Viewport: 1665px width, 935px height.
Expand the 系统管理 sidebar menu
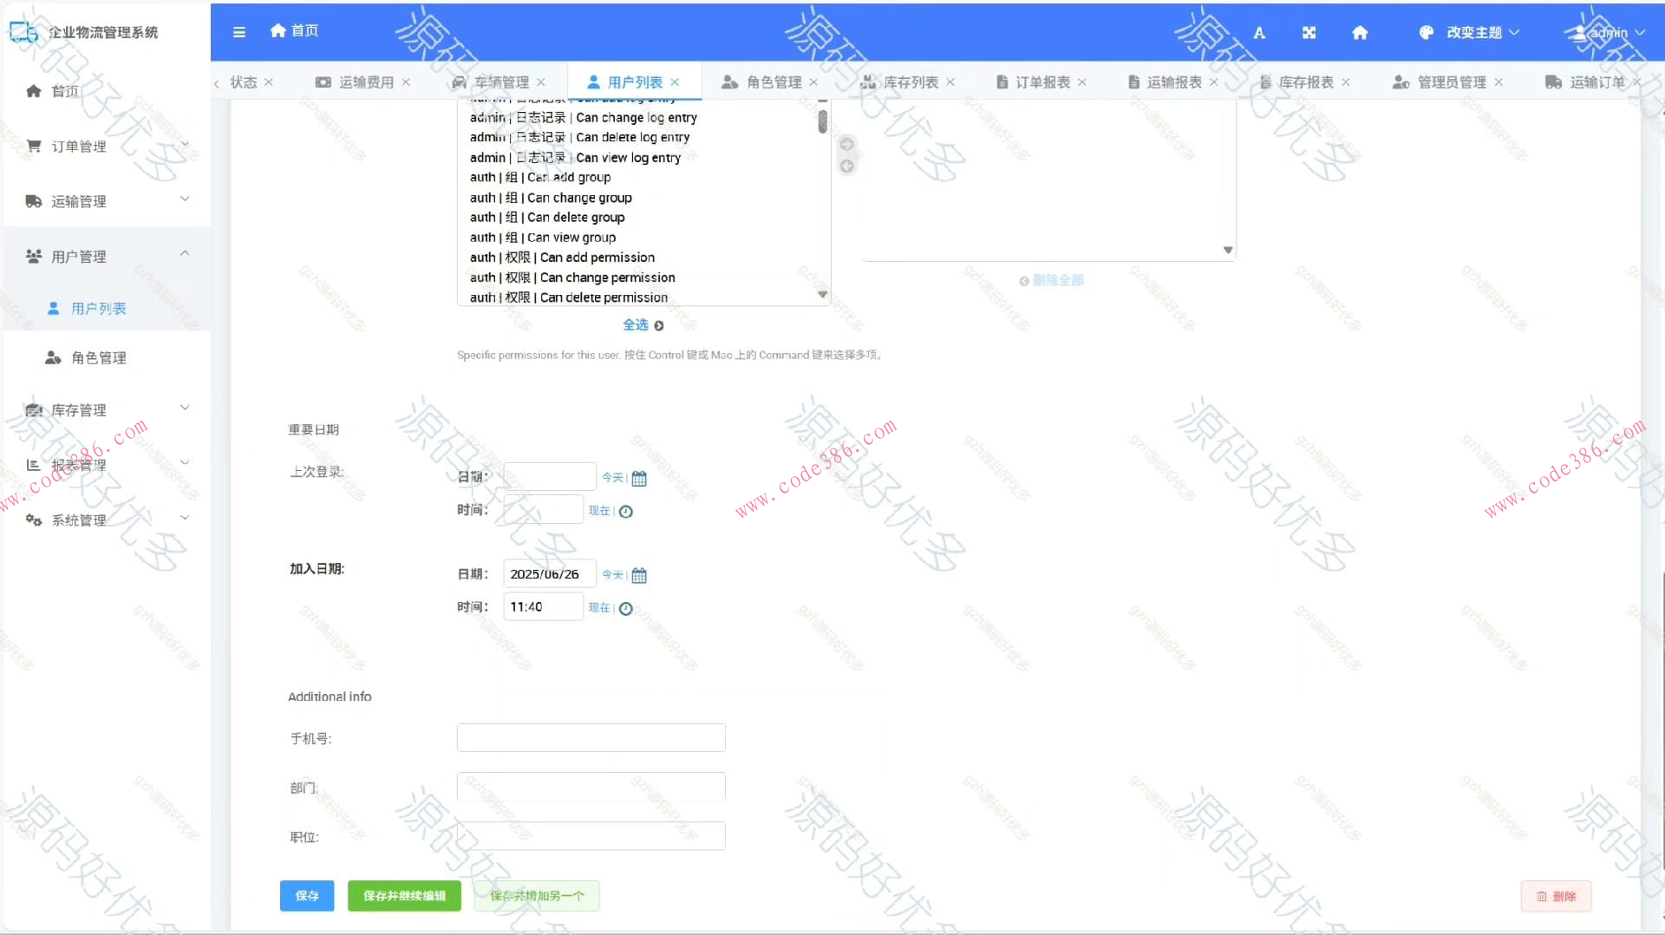click(107, 520)
